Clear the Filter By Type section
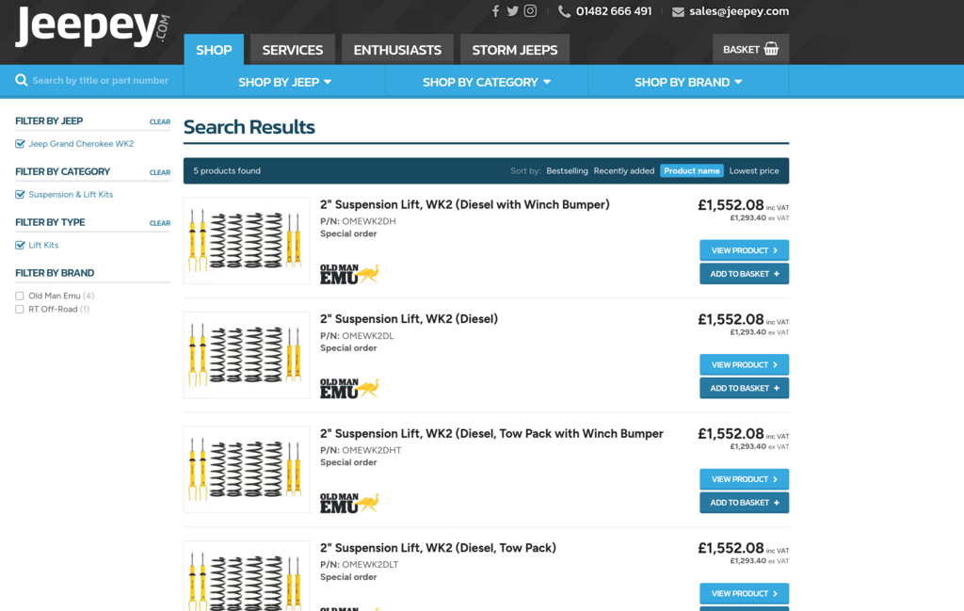 tap(160, 223)
